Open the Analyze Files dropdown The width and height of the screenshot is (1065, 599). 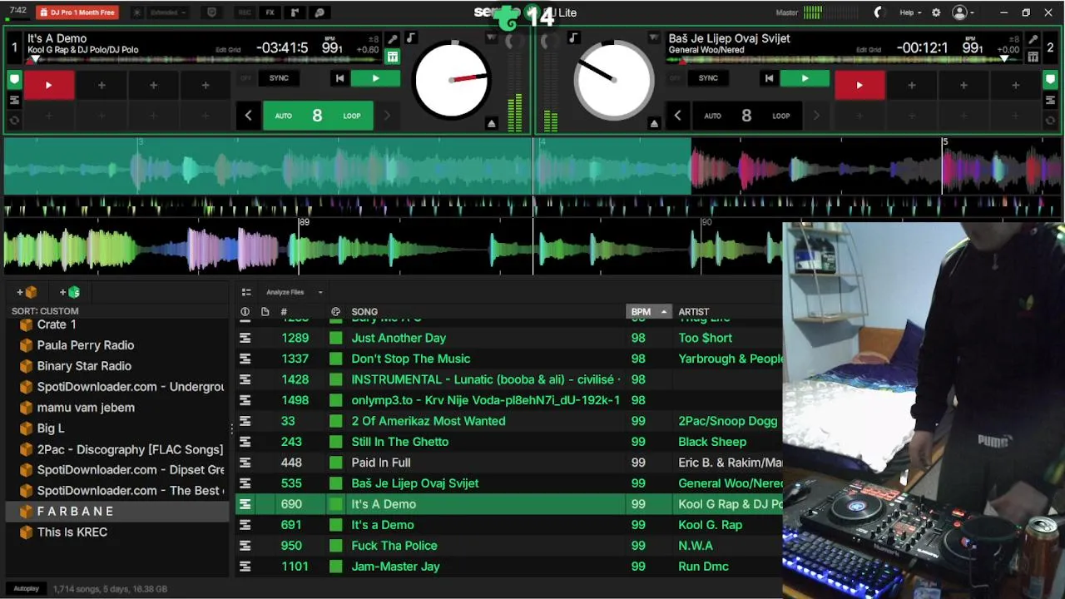[x=294, y=292]
